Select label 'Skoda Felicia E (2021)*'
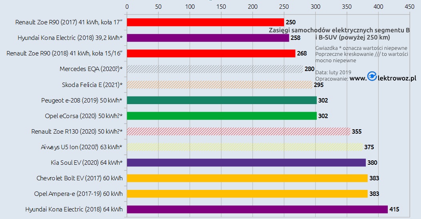The image size is (421, 219). 92,85
